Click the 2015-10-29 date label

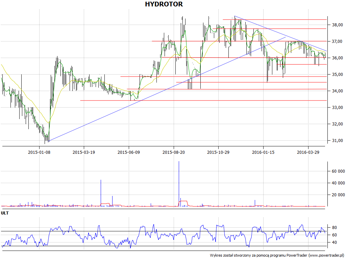219,152
